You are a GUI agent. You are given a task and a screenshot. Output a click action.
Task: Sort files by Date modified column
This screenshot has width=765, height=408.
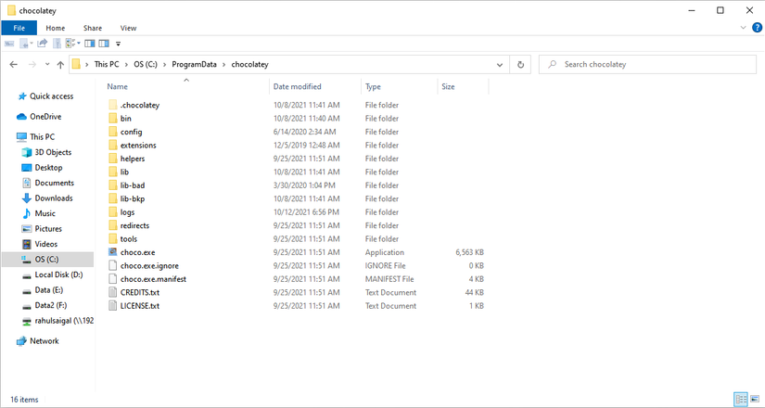click(x=297, y=86)
